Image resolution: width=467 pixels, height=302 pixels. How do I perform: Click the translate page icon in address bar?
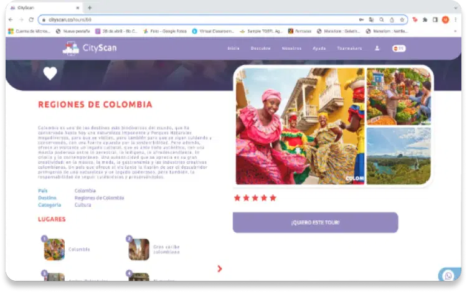point(371,20)
